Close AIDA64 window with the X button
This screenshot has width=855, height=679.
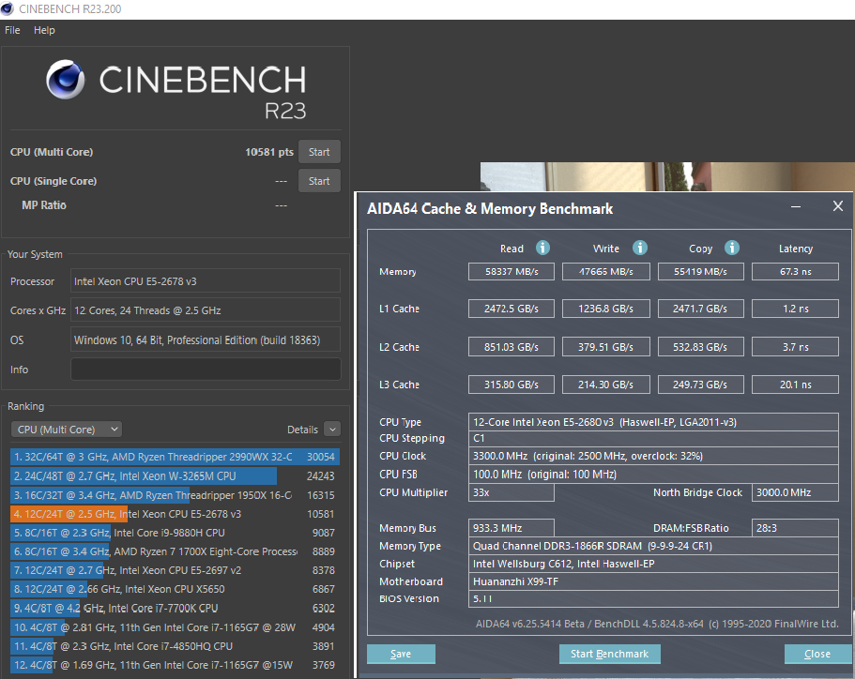[x=838, y=206]
